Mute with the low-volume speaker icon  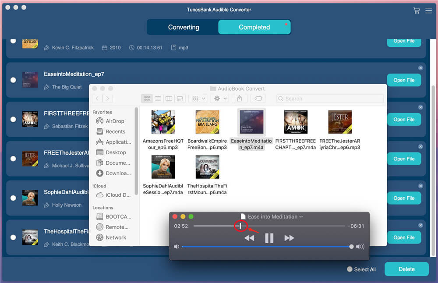click(x=176, y=247)
